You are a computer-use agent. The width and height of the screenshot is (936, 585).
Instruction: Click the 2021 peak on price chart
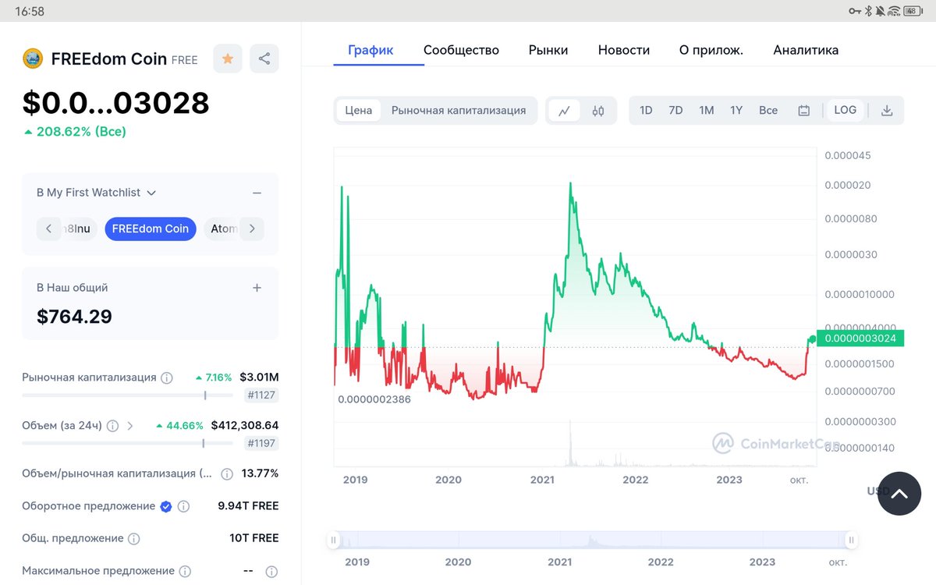tap(570, 184)
